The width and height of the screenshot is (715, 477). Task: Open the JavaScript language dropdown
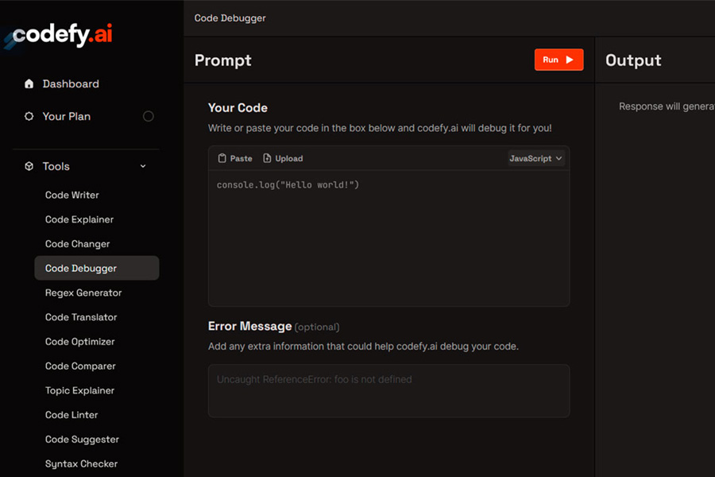pos(535,158)
